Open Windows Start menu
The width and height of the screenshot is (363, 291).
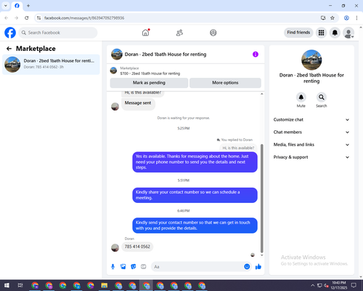pos(7,285)
